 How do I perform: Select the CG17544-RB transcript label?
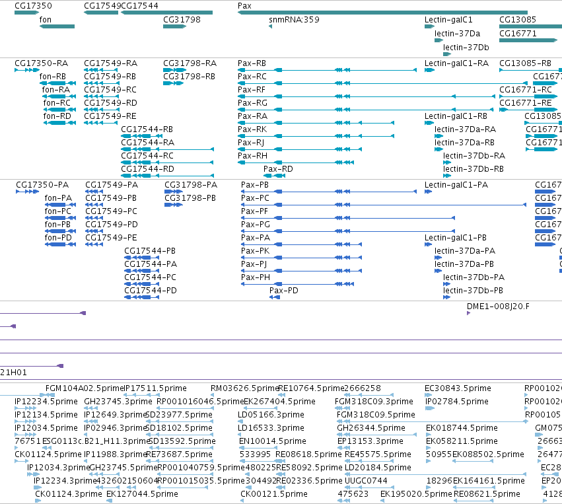click(147, 129)
